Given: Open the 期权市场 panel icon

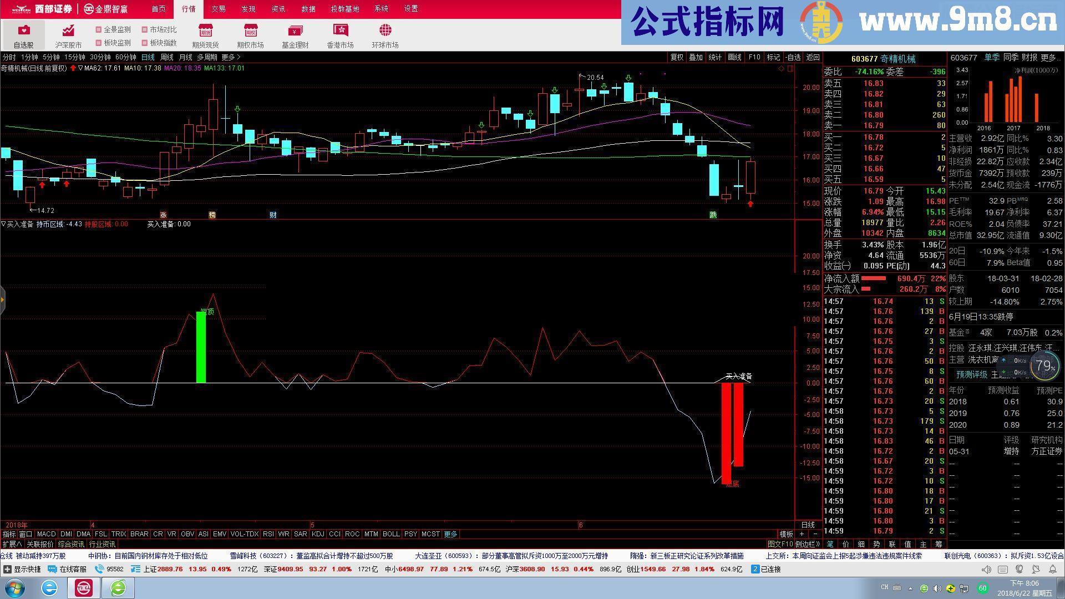Looking at the screenshot, I should (x=250, y=33).
